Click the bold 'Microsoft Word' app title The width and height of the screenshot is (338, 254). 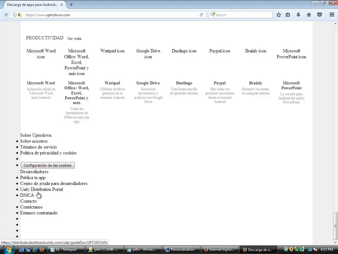41,83
